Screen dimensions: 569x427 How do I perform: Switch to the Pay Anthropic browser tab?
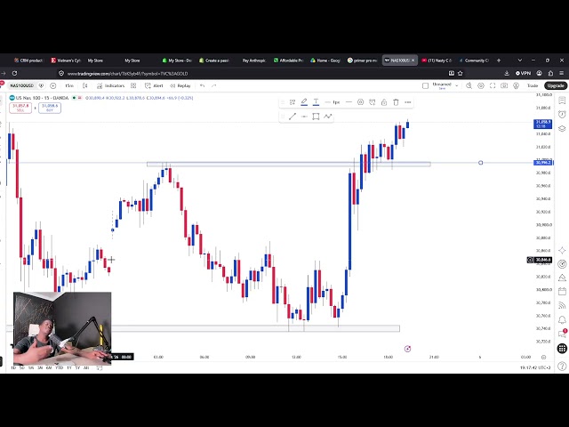coord(253,60)
